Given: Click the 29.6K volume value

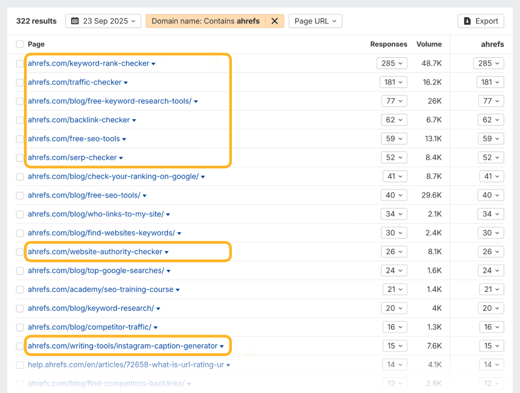Looking at the screenshot, I should (x=431, y=195).
